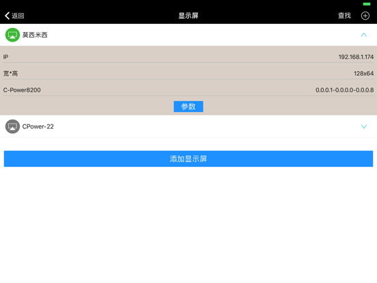
Task: Select version 0.0.0.1-0.0.0.0-0.0.0.8 value
Action: 344,90
